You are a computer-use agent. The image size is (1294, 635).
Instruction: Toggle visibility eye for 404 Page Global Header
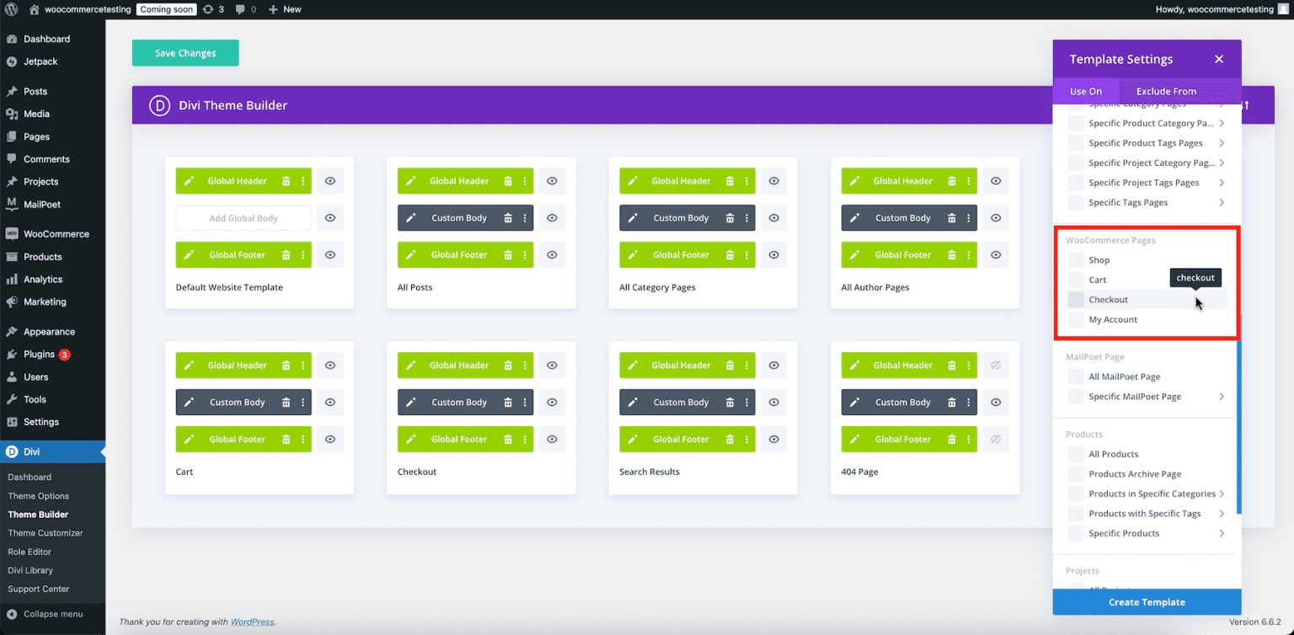(x=996, y=366)
